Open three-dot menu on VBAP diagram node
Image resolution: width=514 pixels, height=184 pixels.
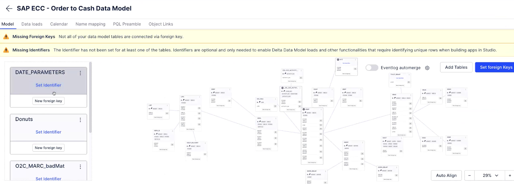pyautogui.click(x=321, y=109)
